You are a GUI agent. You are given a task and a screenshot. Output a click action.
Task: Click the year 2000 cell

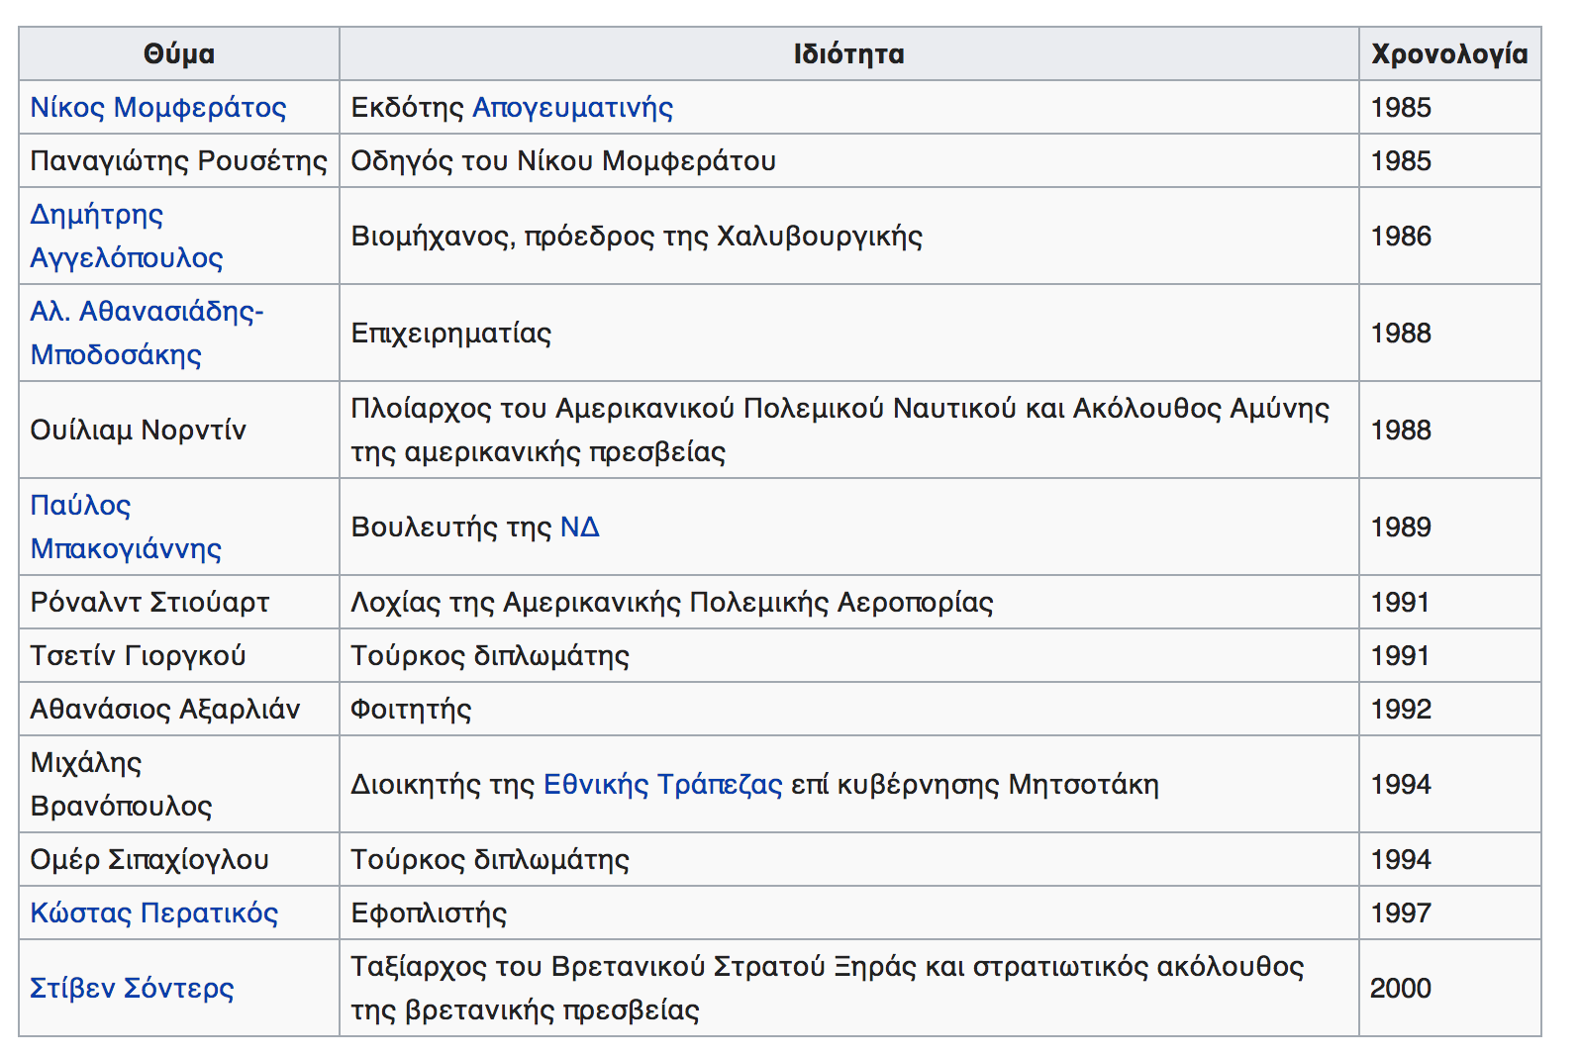point(1400,988)
